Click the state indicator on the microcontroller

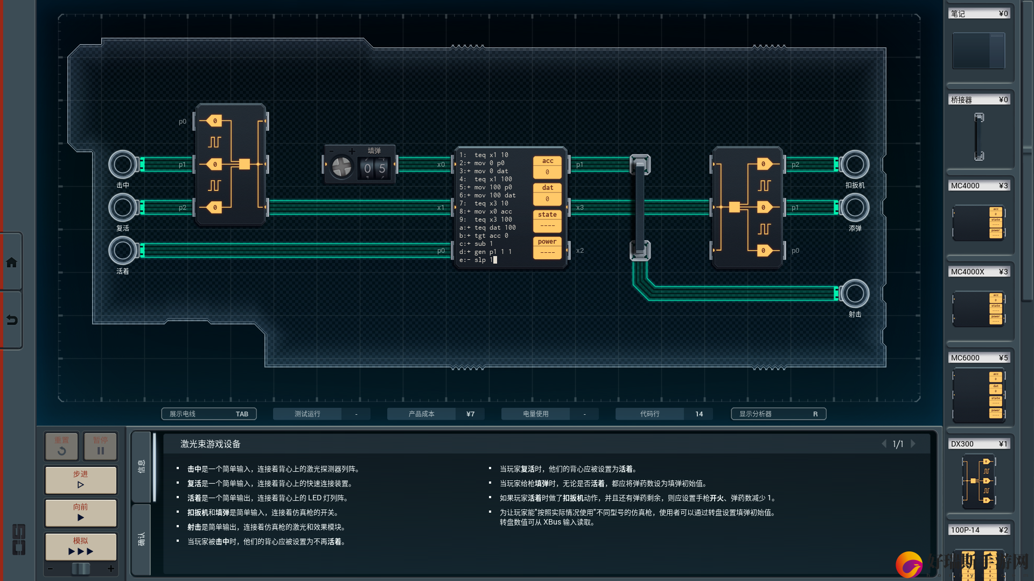547,221
